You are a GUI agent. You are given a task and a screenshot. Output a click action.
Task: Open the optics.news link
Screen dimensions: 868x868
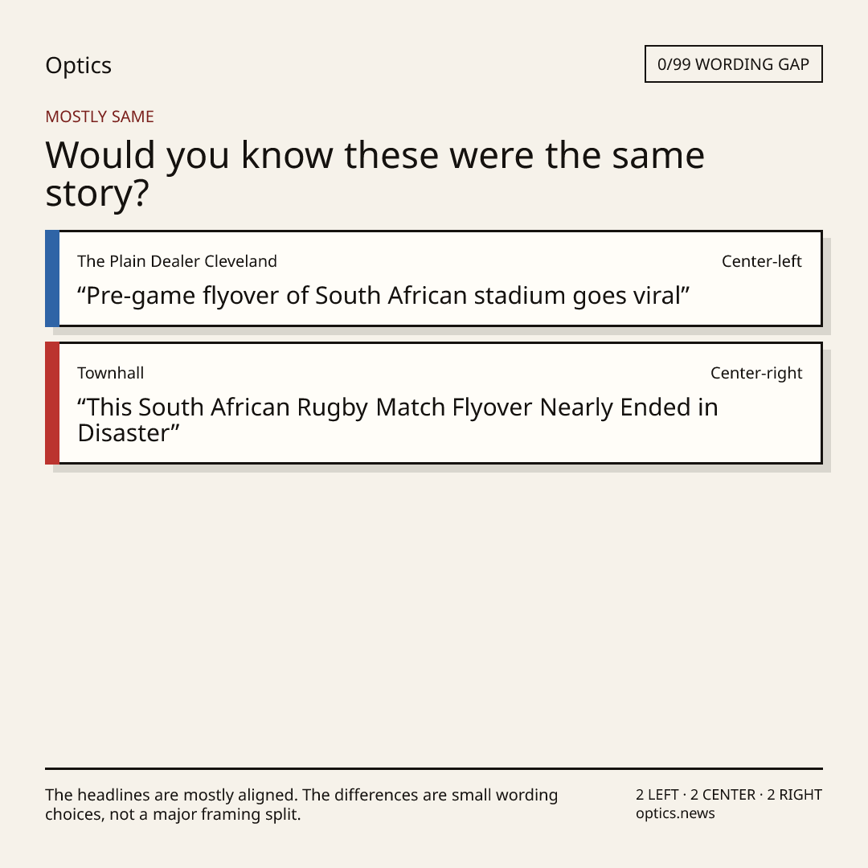click(x=675, y=813)
